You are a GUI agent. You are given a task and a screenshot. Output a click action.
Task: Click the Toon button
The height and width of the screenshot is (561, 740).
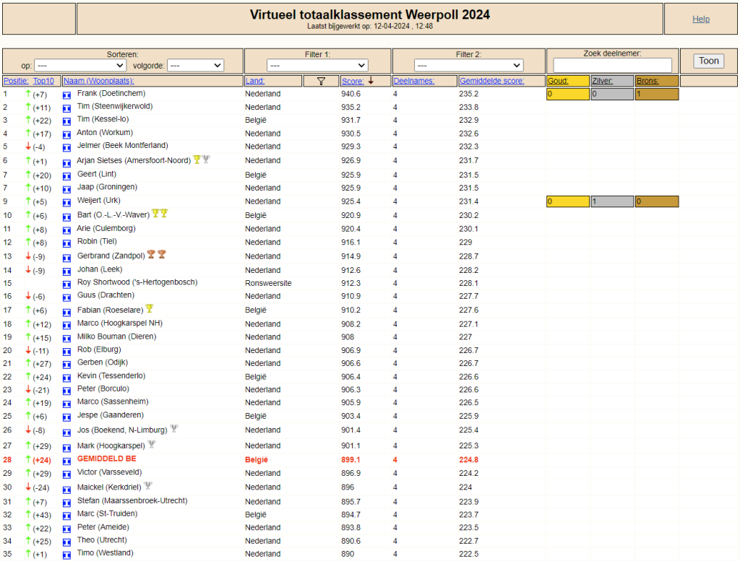tap(709, 61)
